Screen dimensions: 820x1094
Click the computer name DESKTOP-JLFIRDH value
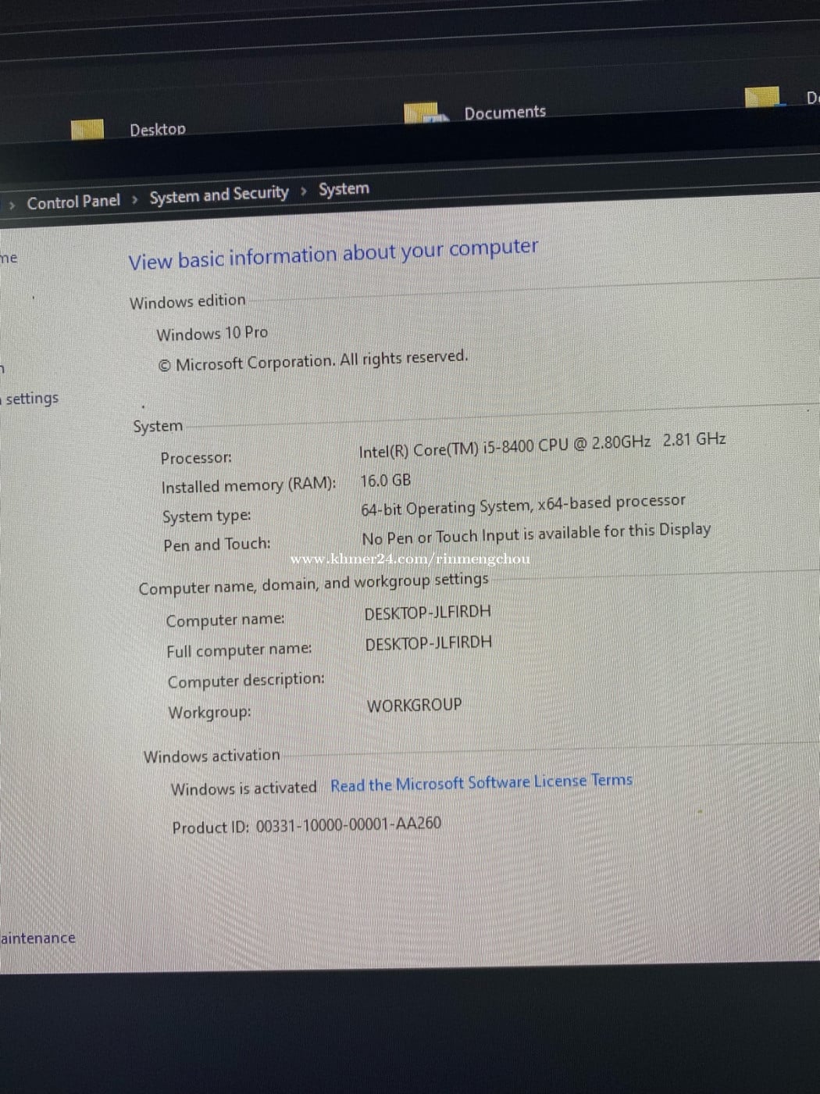point(427,613)
